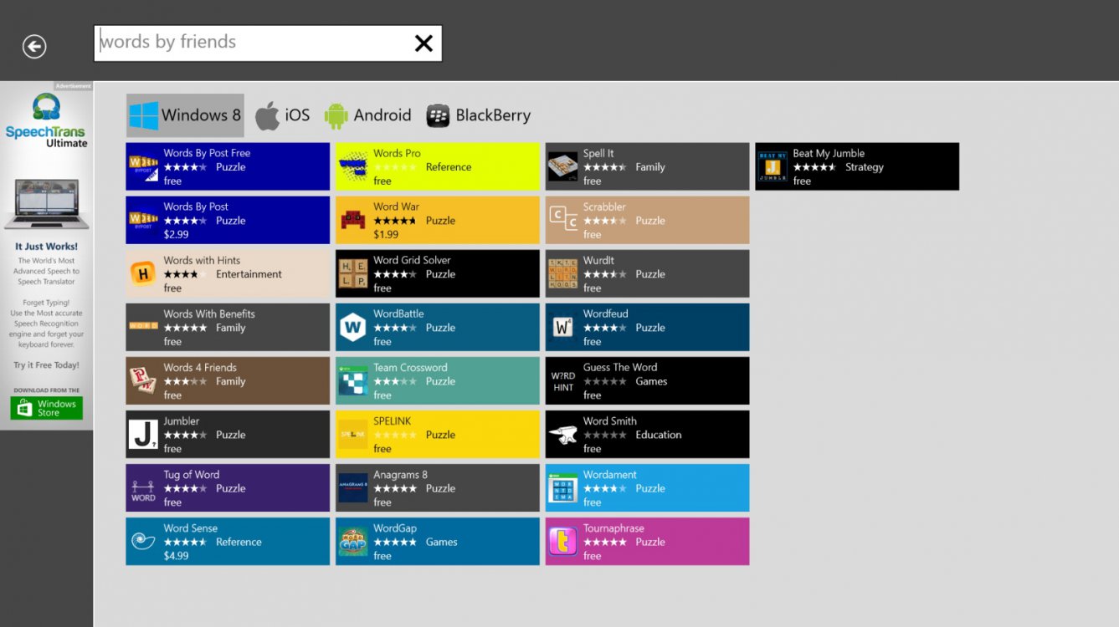Click the 'Words With Benefits' title
The height and width of the screenshot is (627, 1119).
tap(209, 313)
